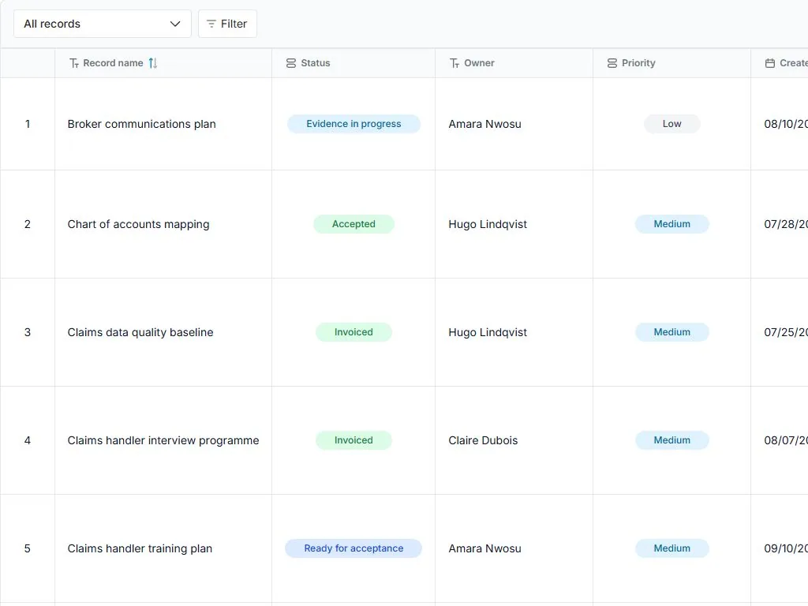Image resolution: width=808 pixels, height=606 pixels.
Task: Select the Claims handler training plan record
Action: [x=140, y=549]
